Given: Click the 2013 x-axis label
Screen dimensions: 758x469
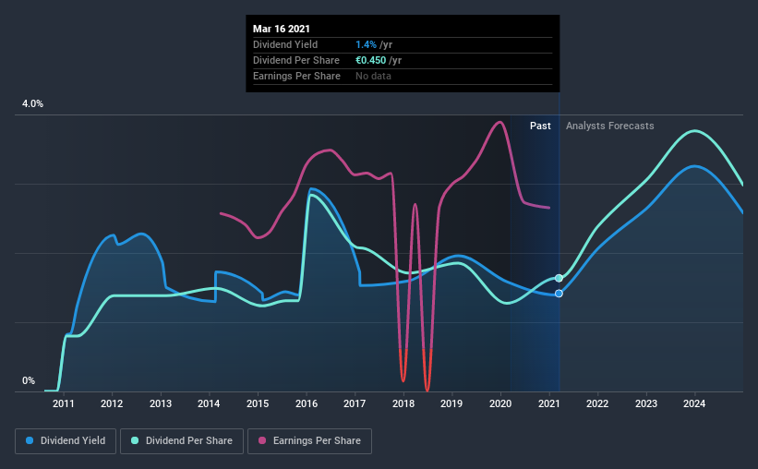Looking at the screenshot, I should 161,403.
